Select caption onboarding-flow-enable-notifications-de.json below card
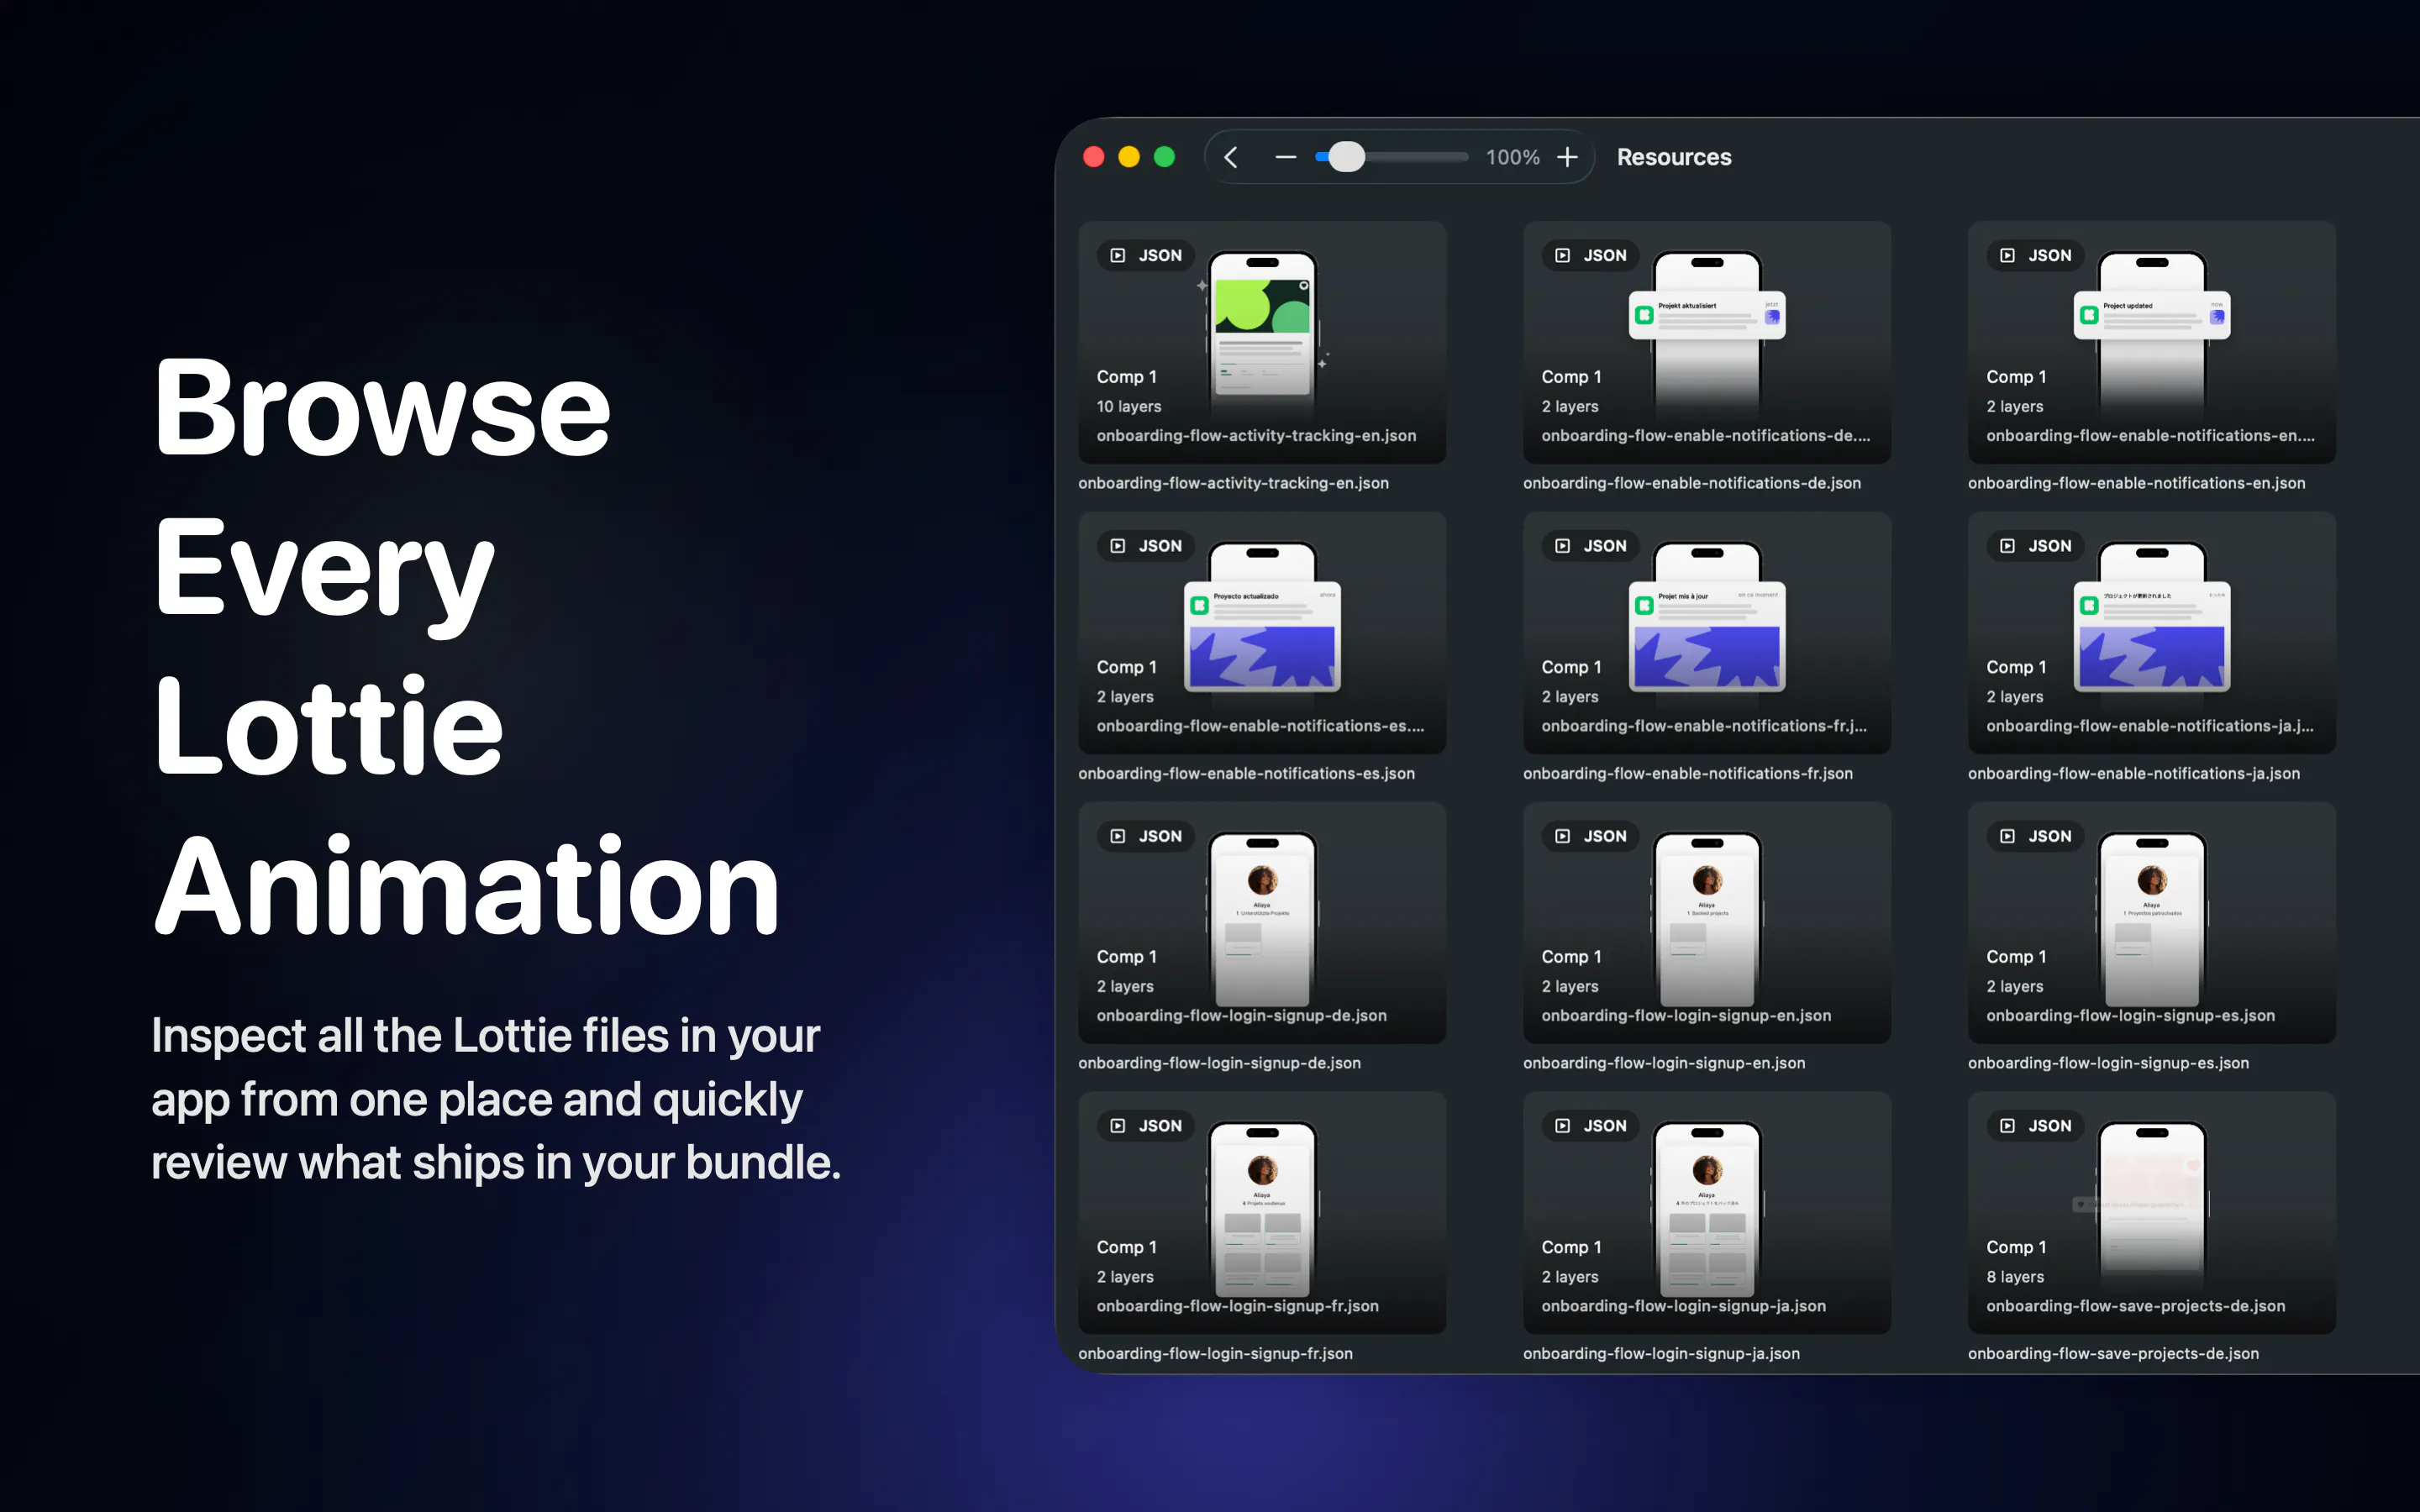Image resolution: width=2420 pixels, height=1512 pixels. [1692, 483]
